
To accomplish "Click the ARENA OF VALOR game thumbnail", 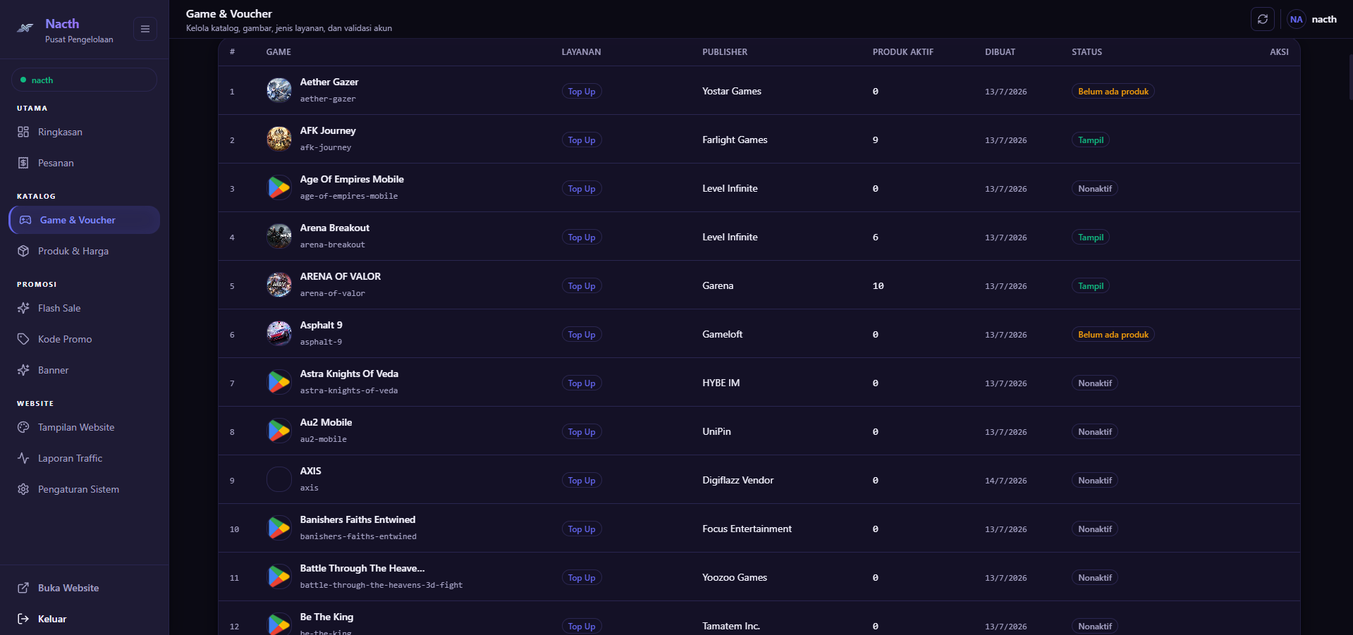I will (x=279, y=285).
